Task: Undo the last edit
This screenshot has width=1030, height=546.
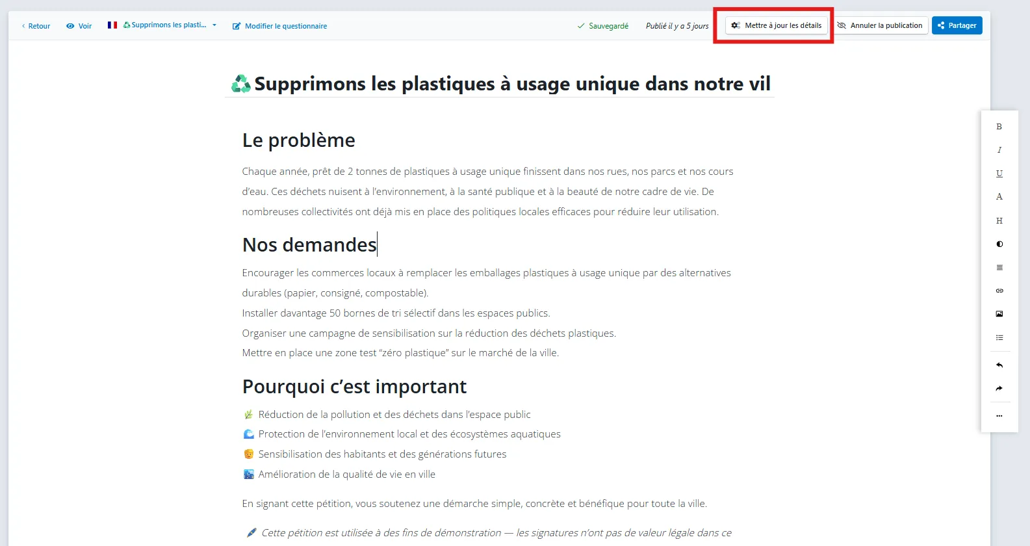Action: [x=999, y=365]
